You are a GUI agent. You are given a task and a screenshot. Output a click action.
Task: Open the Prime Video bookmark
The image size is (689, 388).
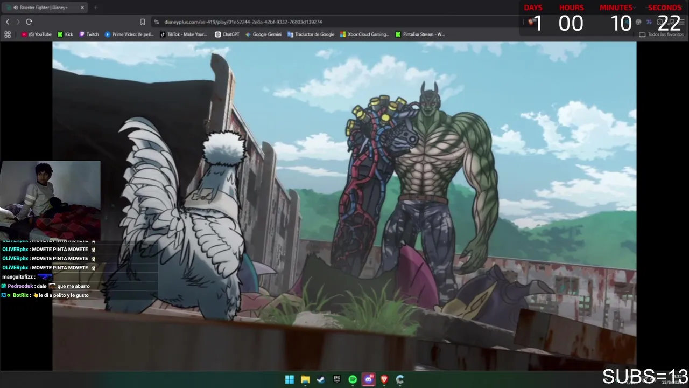point(129,34)
